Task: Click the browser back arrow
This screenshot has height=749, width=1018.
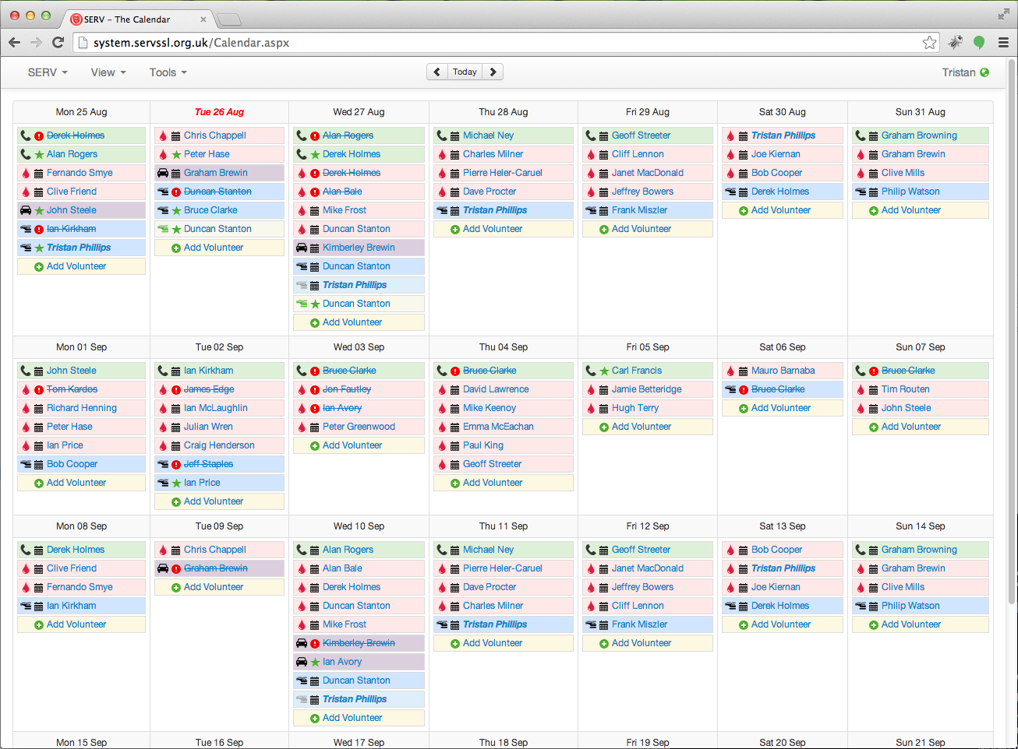Action: click(15, 43)
